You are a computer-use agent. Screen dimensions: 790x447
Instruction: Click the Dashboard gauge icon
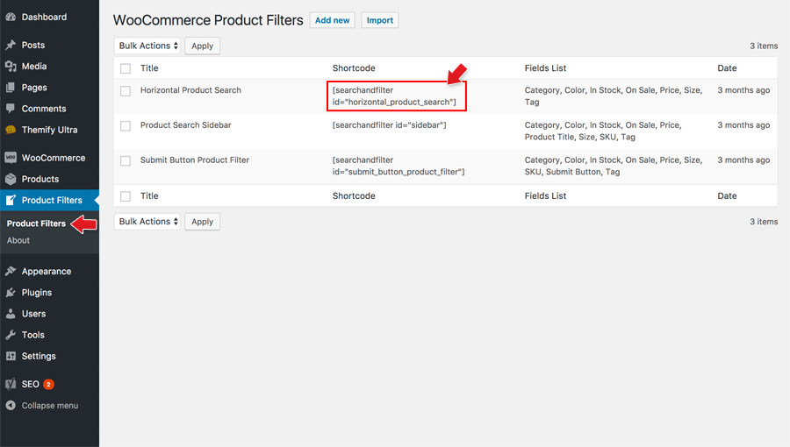point(11,17)
